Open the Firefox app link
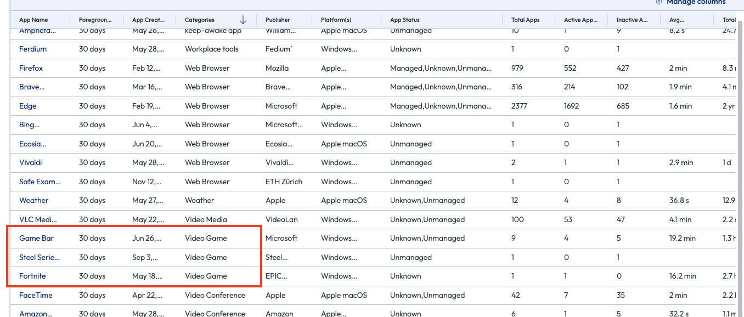Screen dimensions: 744x317 click(x=31, y=69)
